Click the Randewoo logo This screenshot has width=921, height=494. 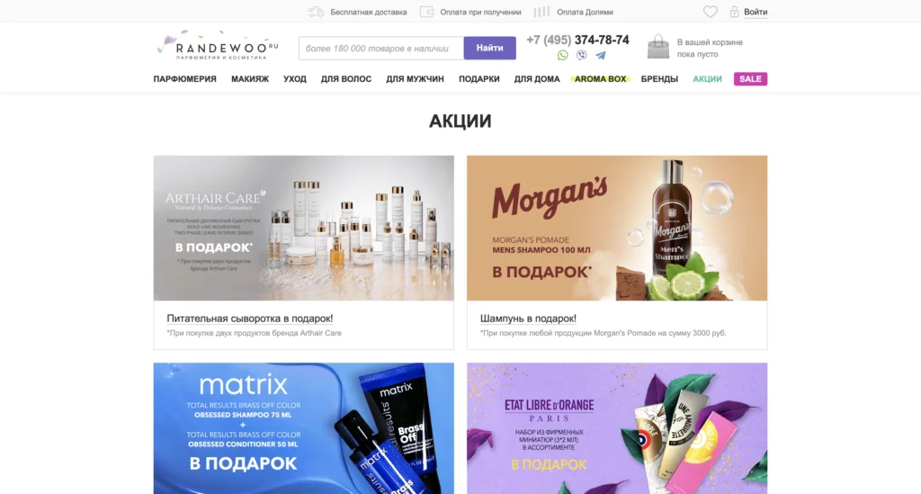[218, 45]
